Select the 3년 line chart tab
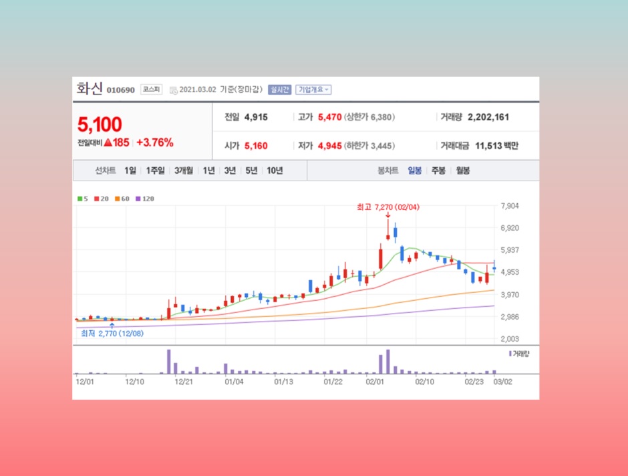The width and height of the screenshot is (628, 476). [x=230, y=170]
